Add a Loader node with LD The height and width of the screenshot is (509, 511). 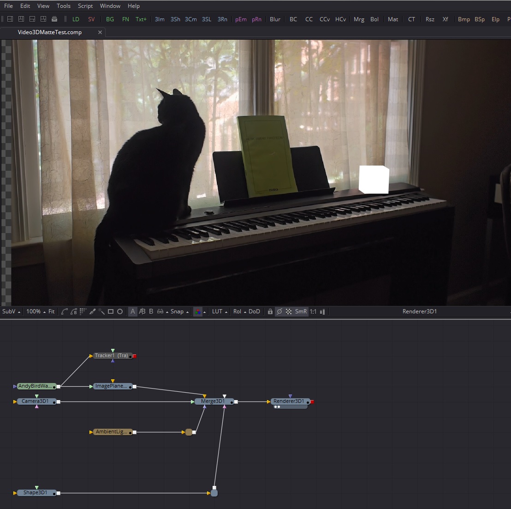click(x=76, y=19)
